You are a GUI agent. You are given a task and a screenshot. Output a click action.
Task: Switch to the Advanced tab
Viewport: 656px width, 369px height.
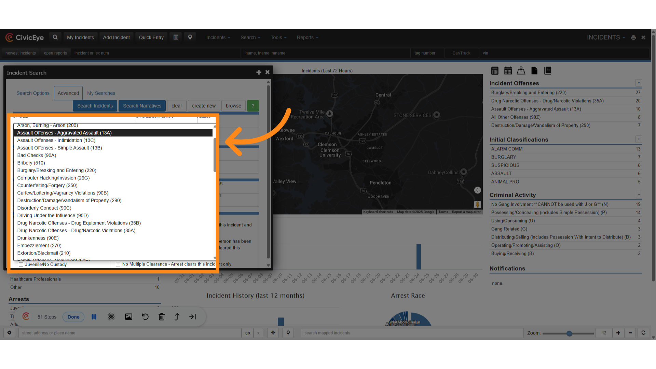(68, 93)
